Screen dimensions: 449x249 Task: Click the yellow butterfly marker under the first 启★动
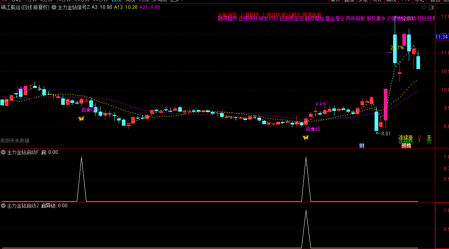click(x=81, y=118)
